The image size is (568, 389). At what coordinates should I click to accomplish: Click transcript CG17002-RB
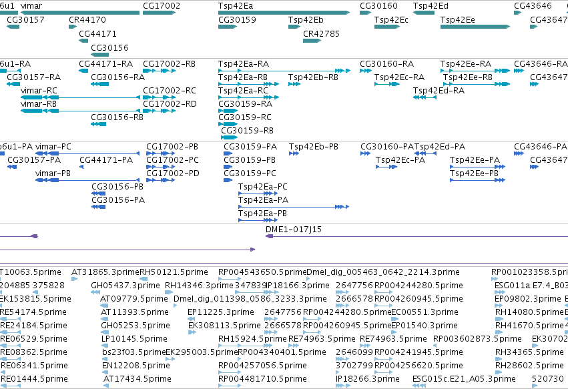[159, 71]
